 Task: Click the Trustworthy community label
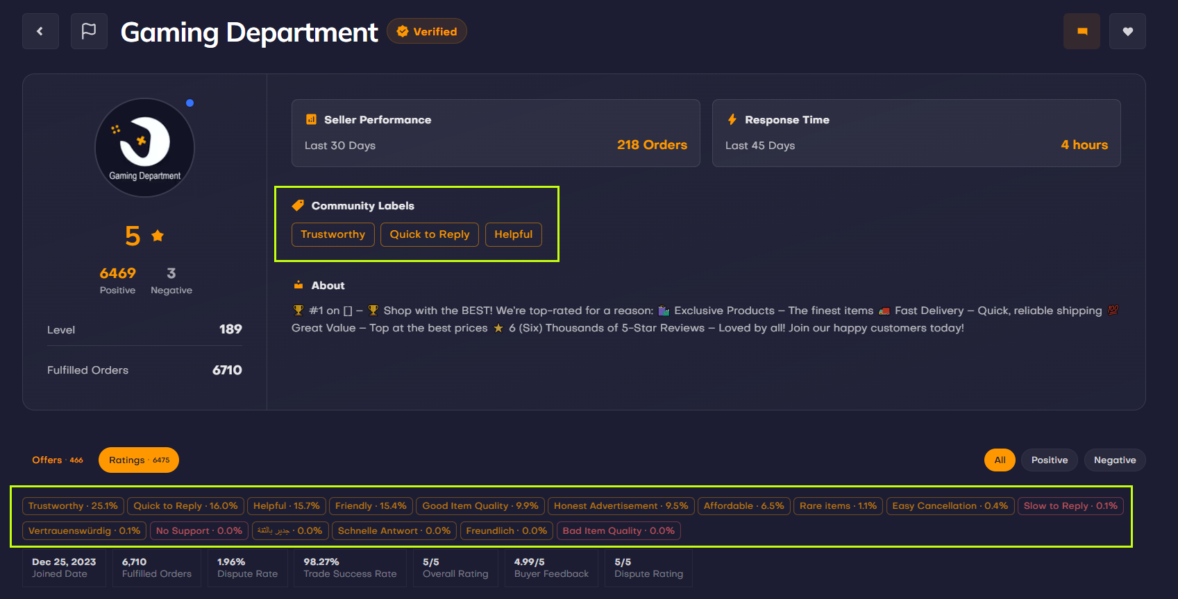click(333, 234)
